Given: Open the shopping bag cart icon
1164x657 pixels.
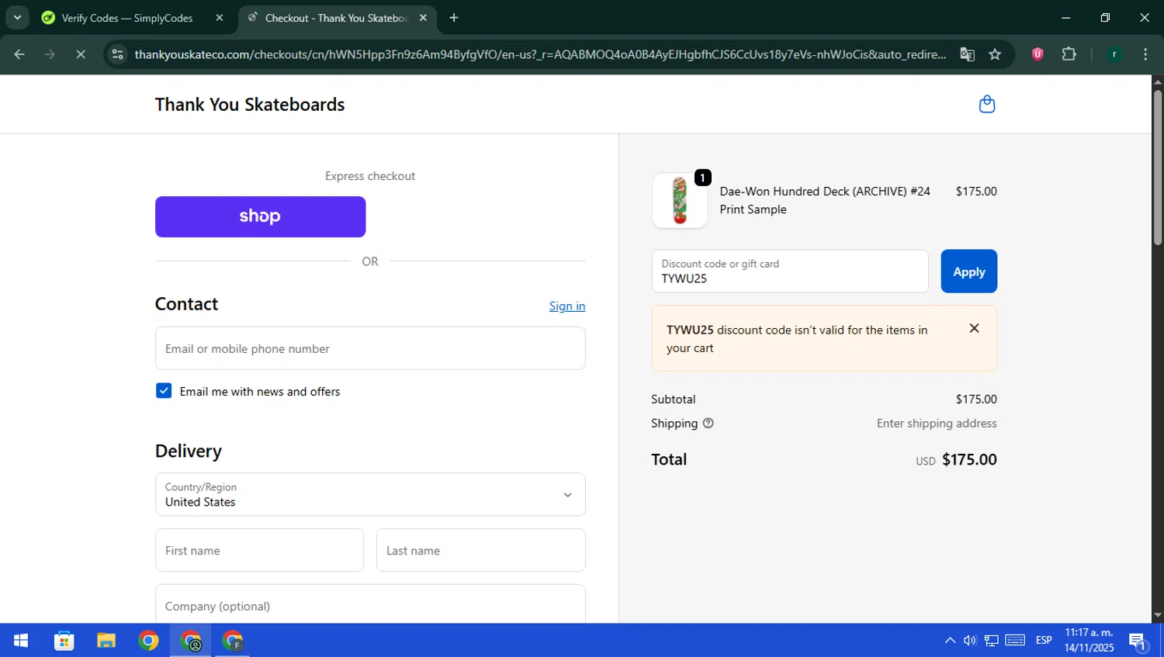Looking at the screenshot, I should [x=986, y=104].
